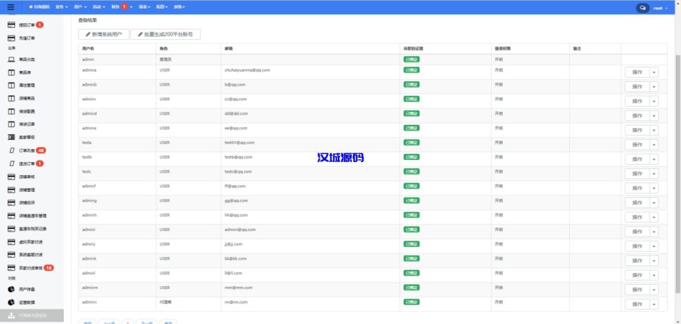
Task: Click the 套餐等级 list icon in sidebar
Action: [x=11, y=137]
